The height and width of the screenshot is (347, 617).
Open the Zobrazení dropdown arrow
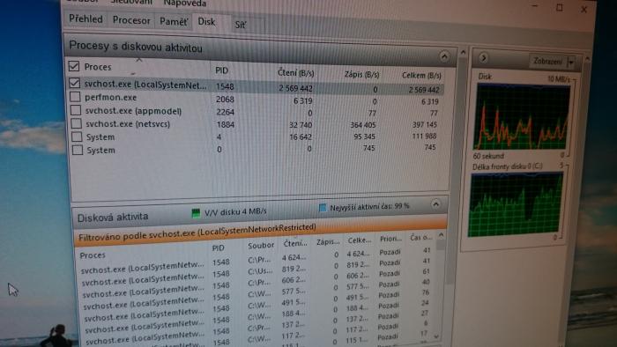(x=571, y=63)
